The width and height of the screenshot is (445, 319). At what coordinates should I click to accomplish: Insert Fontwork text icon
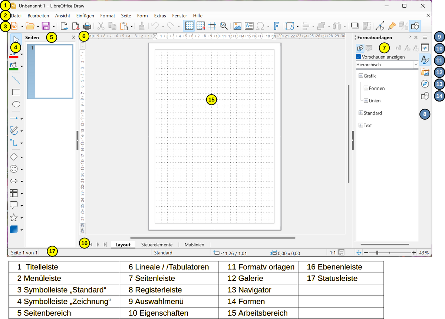[276, 26]
